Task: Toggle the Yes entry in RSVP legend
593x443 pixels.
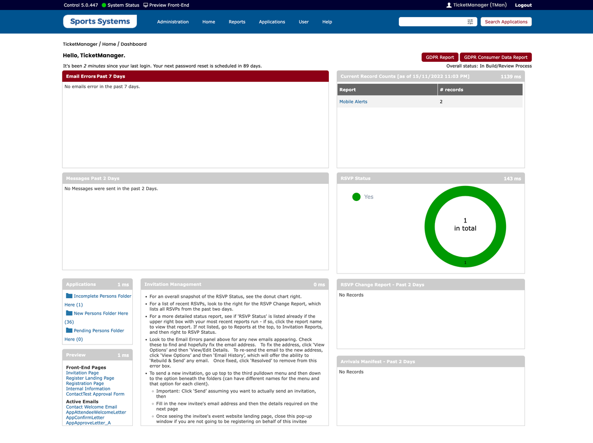Action: [369, 197]
